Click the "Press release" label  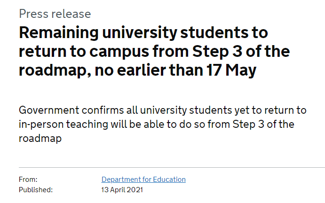click(x=55, y=14)
